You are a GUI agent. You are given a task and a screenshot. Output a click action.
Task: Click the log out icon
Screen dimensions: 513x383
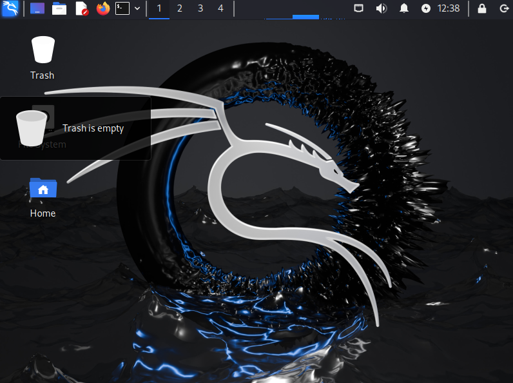504,8
